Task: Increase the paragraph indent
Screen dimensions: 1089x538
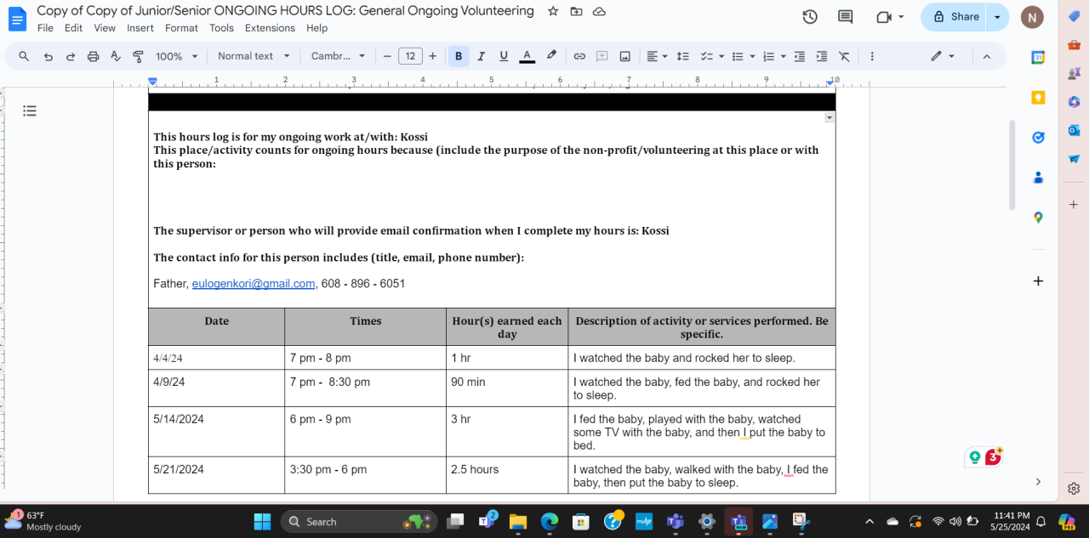Action: point(822,56)
